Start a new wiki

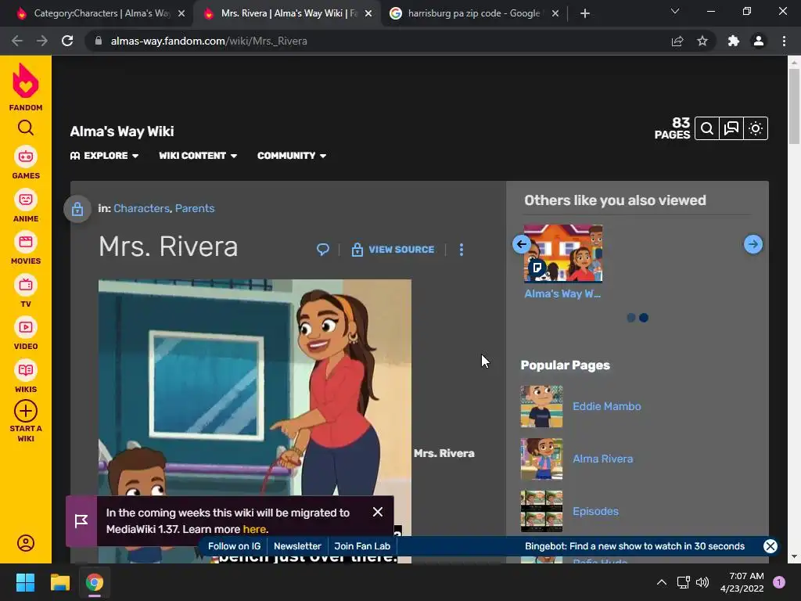coord(26,421)
